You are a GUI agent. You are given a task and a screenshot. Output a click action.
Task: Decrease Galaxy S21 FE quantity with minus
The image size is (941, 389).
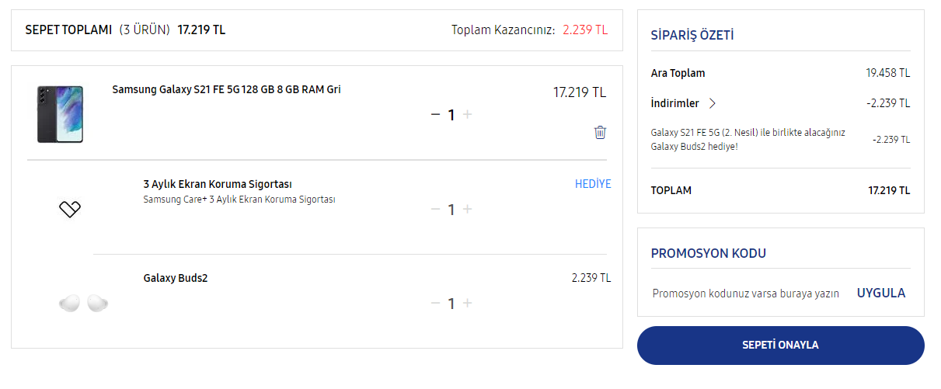[x=435, y=115]
